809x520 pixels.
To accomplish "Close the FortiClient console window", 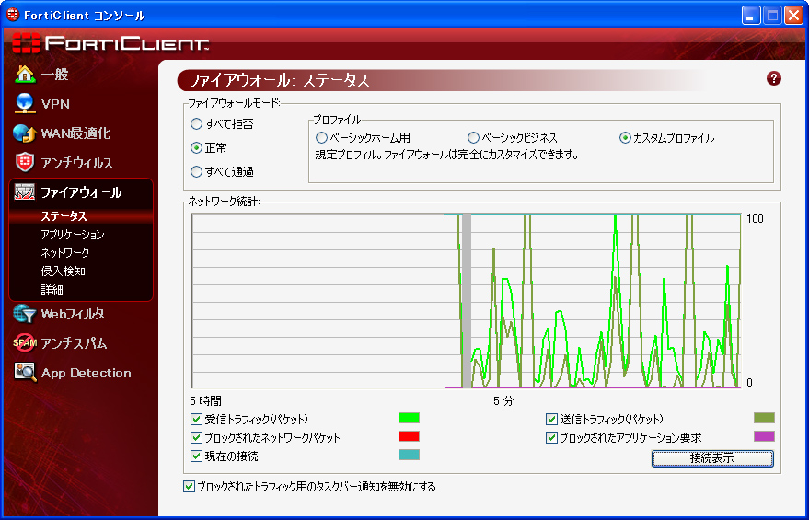I will click(x=793, y=16).
